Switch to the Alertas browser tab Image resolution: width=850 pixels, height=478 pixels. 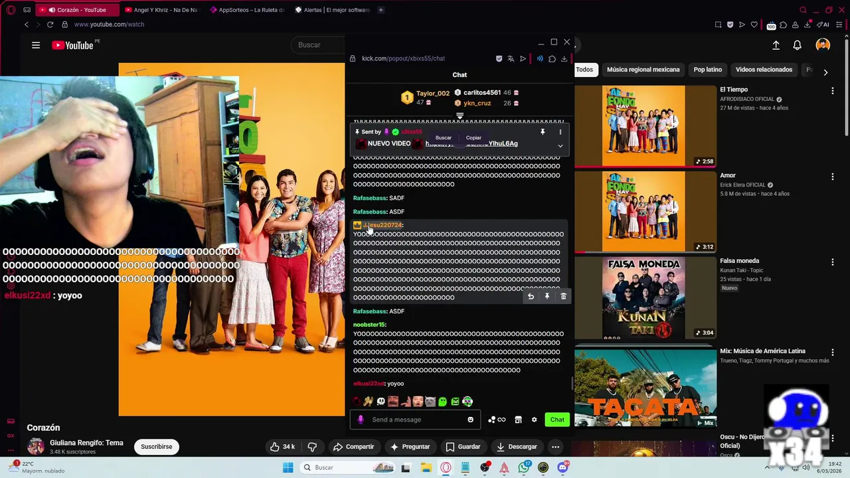(332, 10)
